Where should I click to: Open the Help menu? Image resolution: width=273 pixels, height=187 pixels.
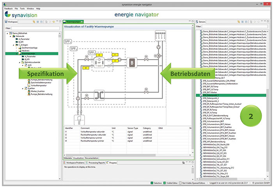(38, 9)
